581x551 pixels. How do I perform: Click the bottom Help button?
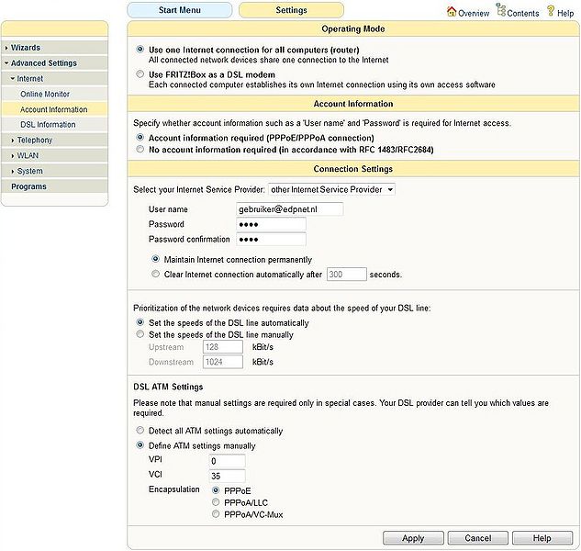click(542, 538)
